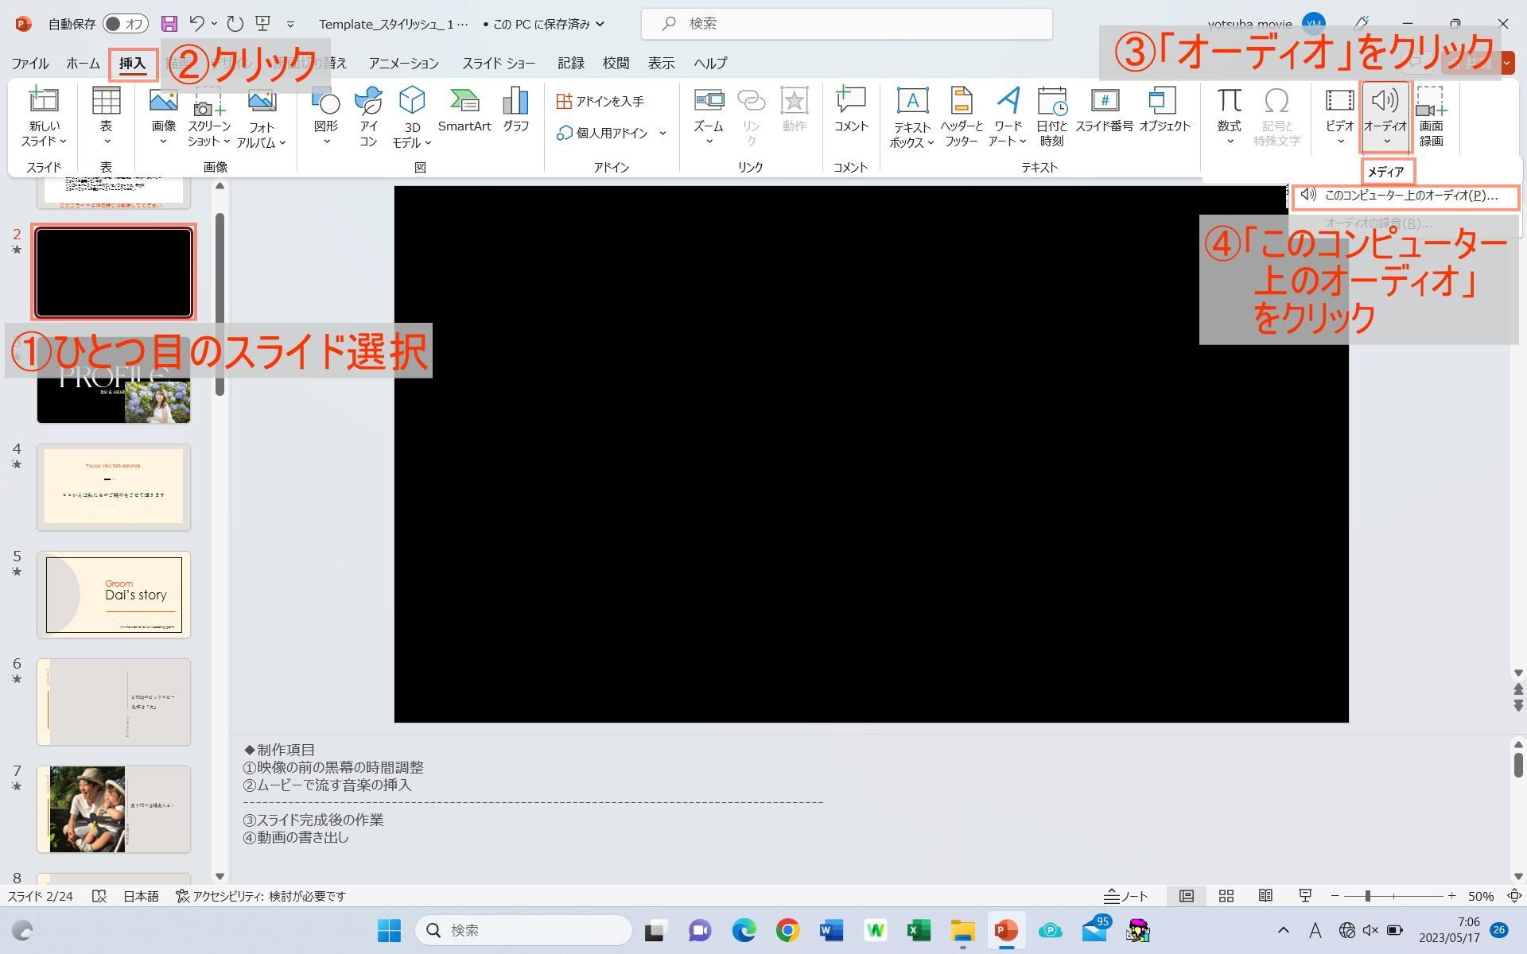Image resolution: width=1527 pixels, height=954 pixels.
Task: Open the 個人用アドイン dropdown
Action: tap(662, 133)
